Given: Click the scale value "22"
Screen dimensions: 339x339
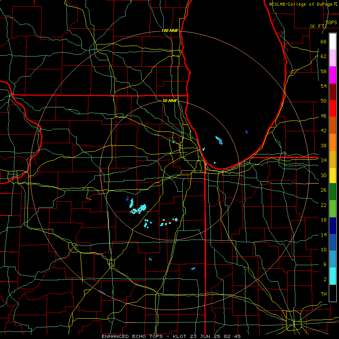Looking at the screenshot, I should click(324, 205).
